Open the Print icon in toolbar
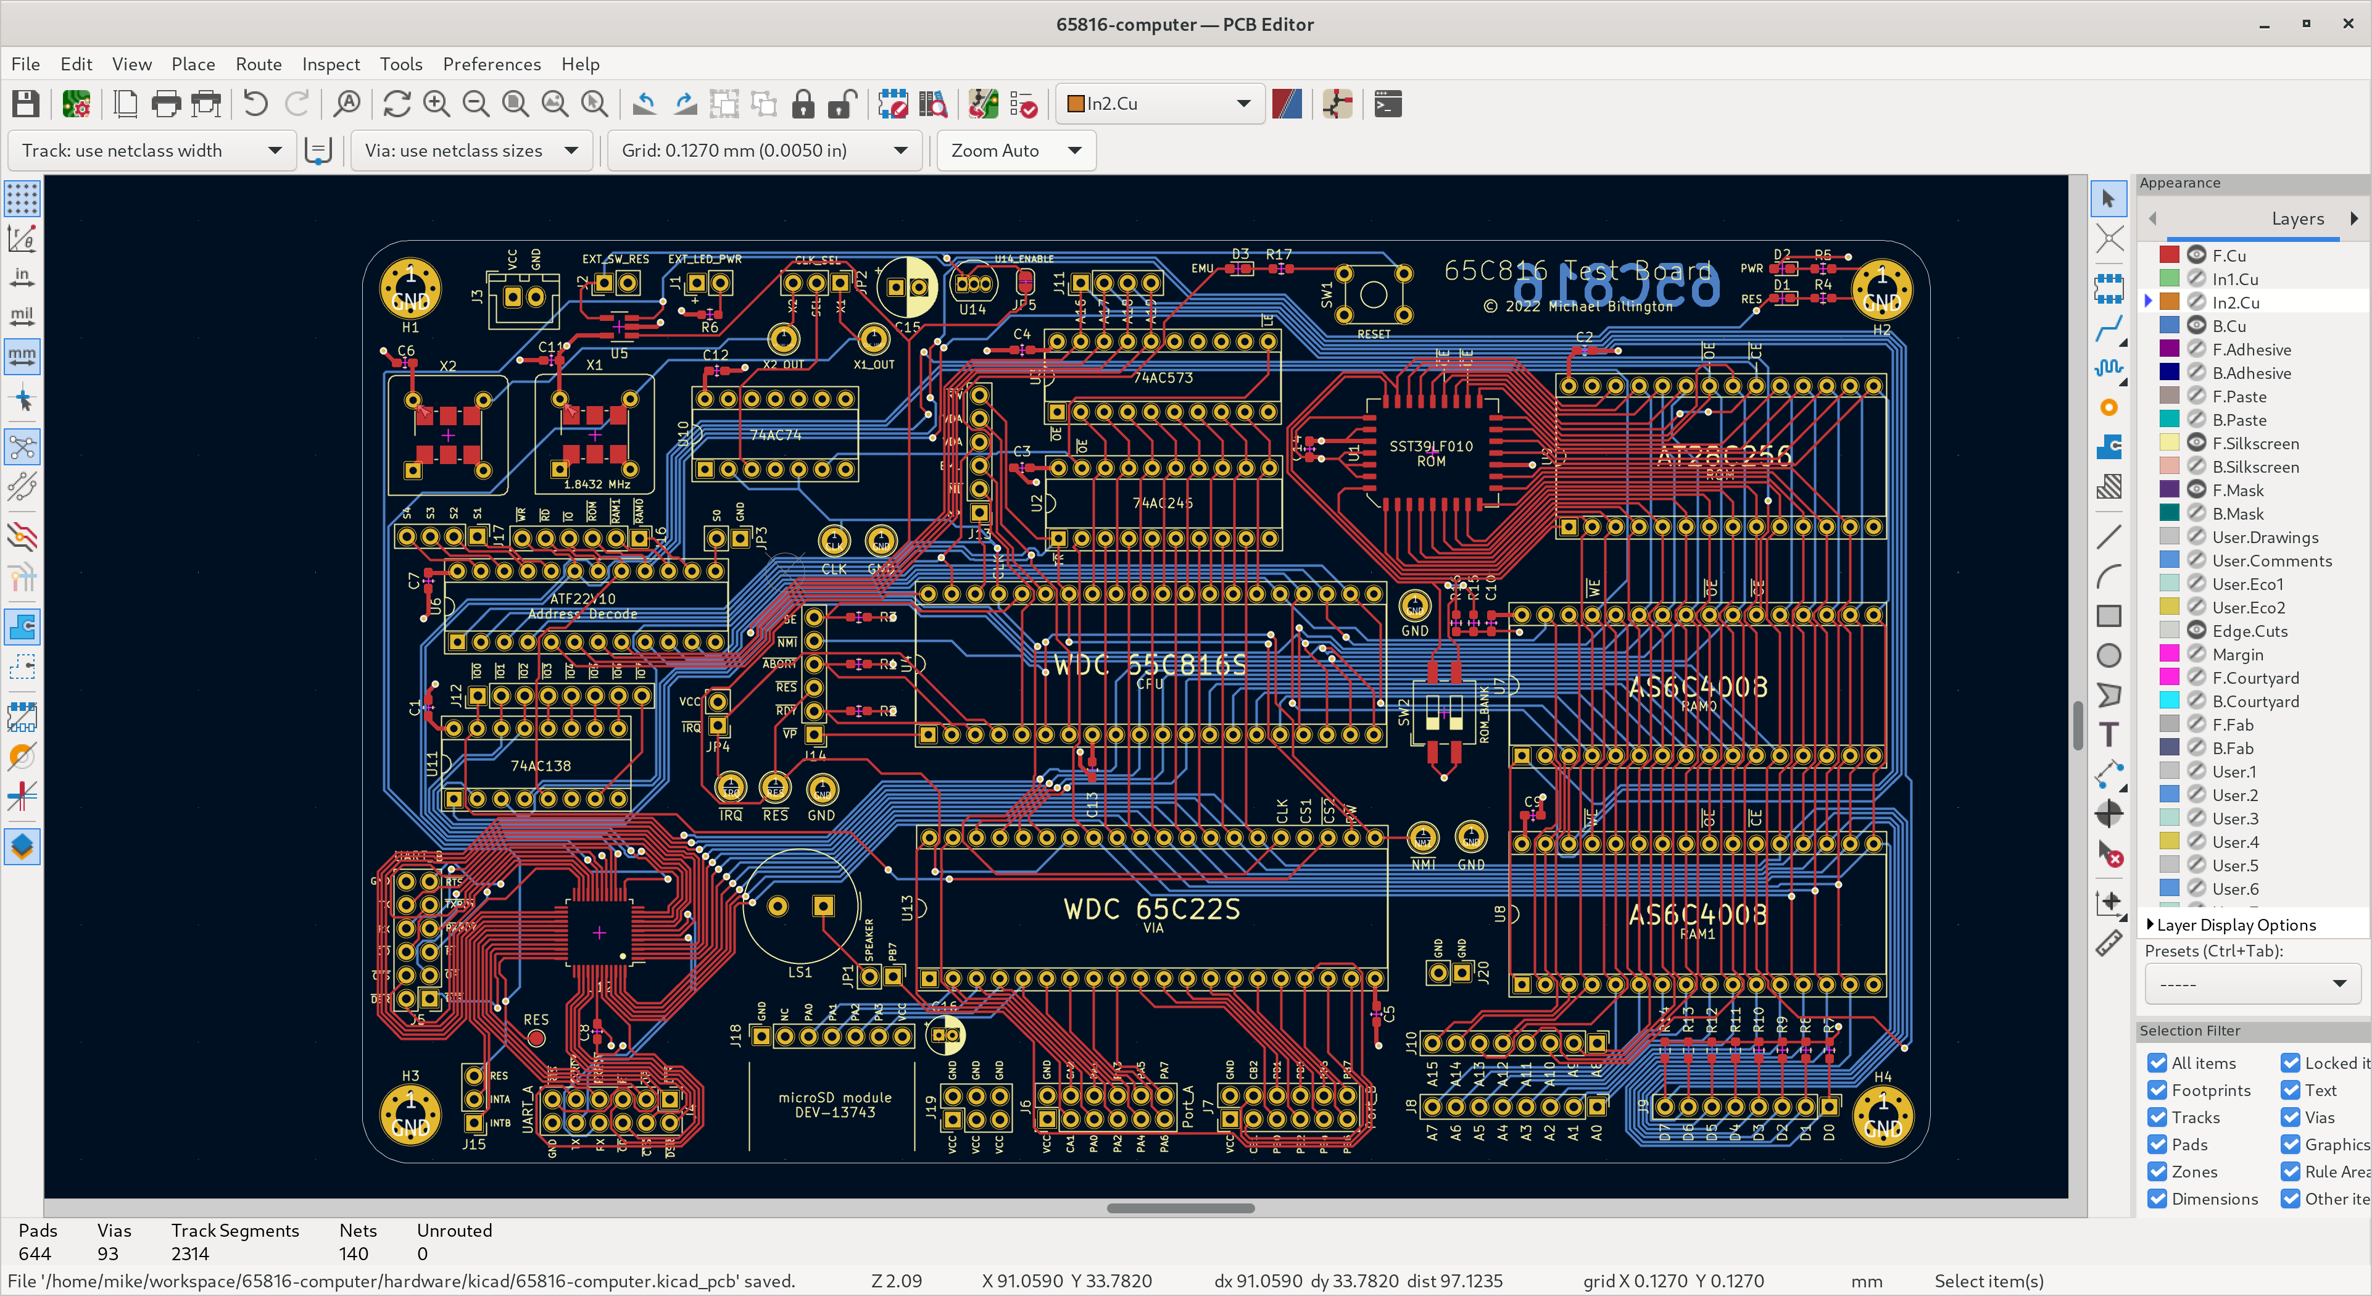The height and width of the screenshot is (1296, 2372). coord(166,104)
